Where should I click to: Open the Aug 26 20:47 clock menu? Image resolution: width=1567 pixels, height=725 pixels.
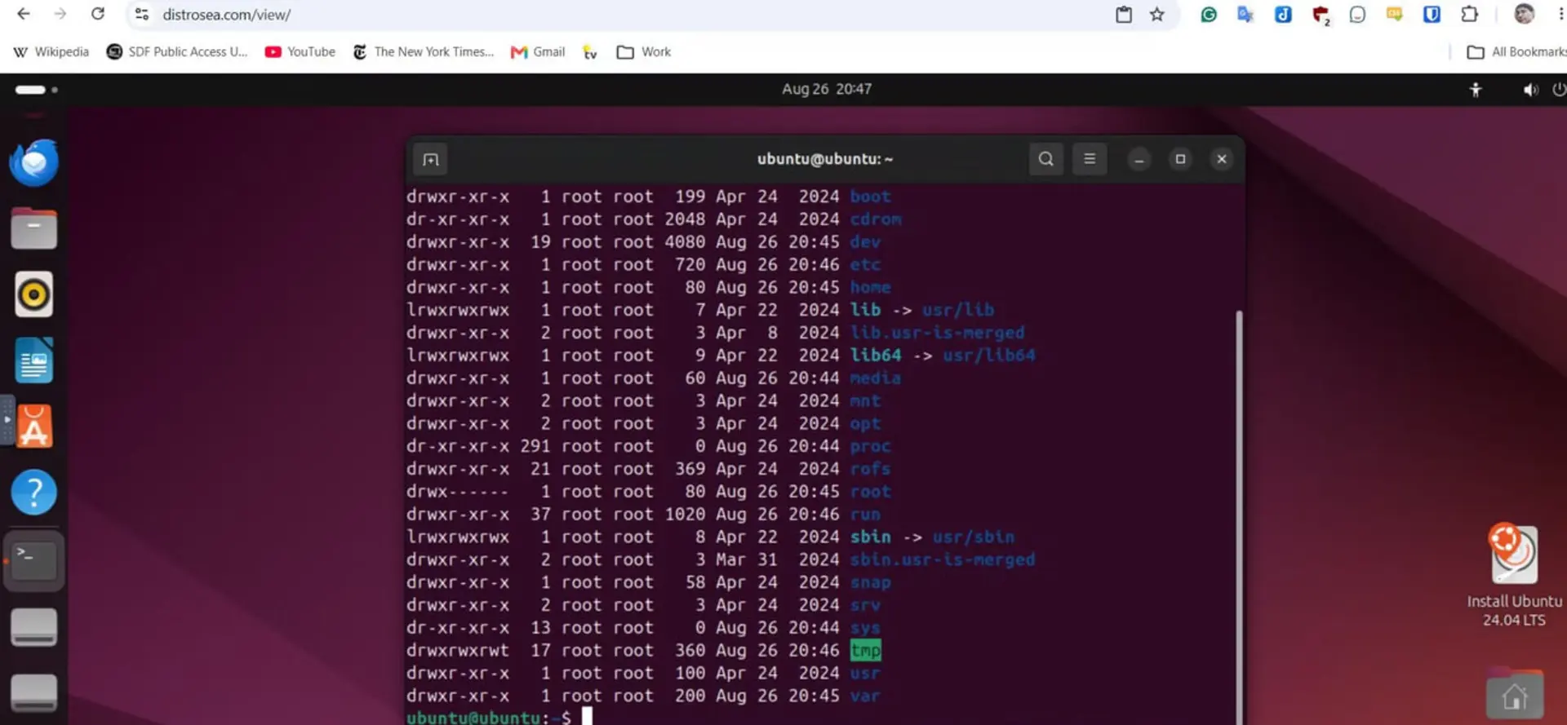826,88
